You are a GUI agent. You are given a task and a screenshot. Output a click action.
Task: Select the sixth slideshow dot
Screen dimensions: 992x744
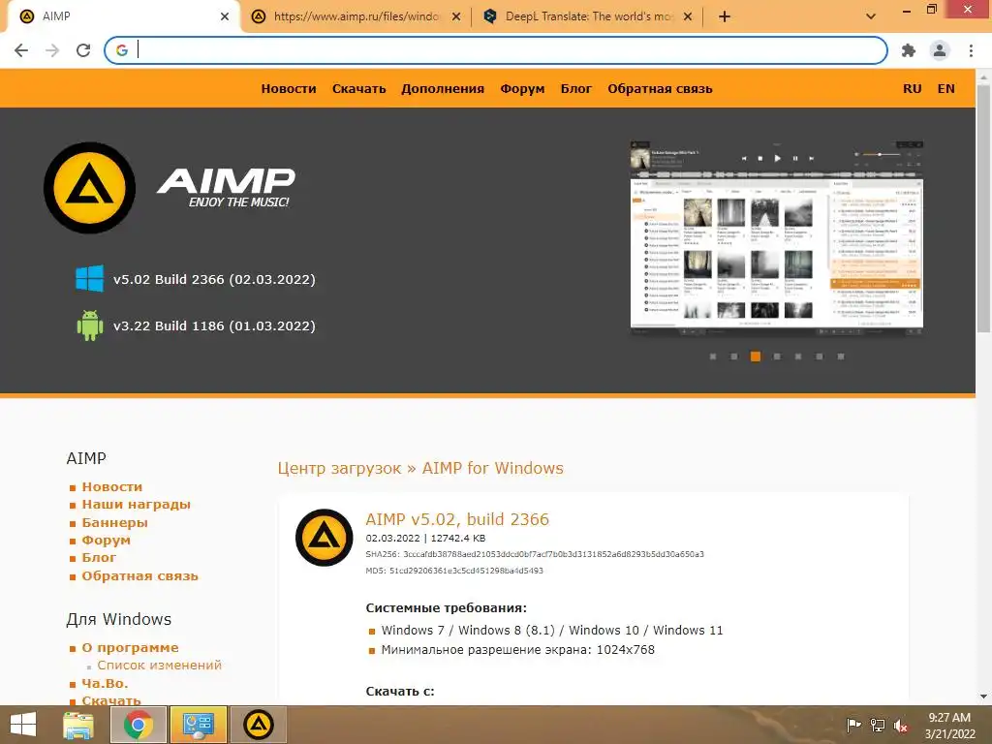(820, 356)
